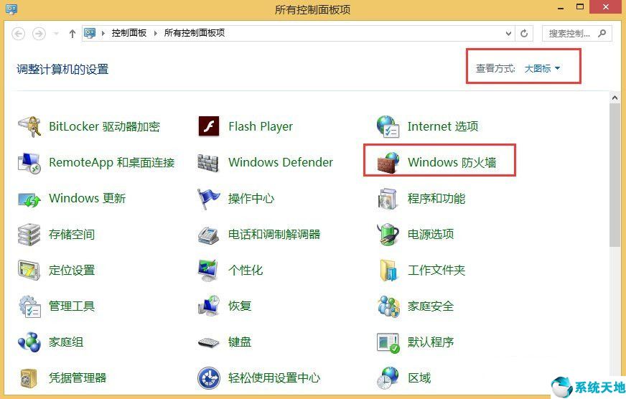Click the Windows 防火墙 brick wall icon
This screenshot has height=399, width=626.
(x=388, y=162)
